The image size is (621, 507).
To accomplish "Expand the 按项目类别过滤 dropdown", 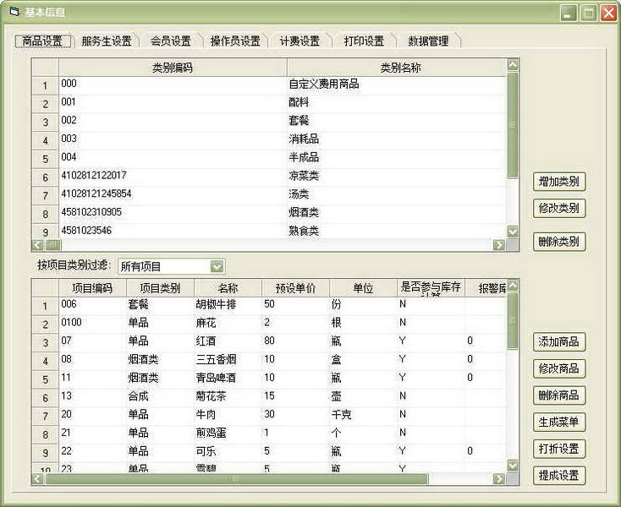I will [x=217, y=266].
